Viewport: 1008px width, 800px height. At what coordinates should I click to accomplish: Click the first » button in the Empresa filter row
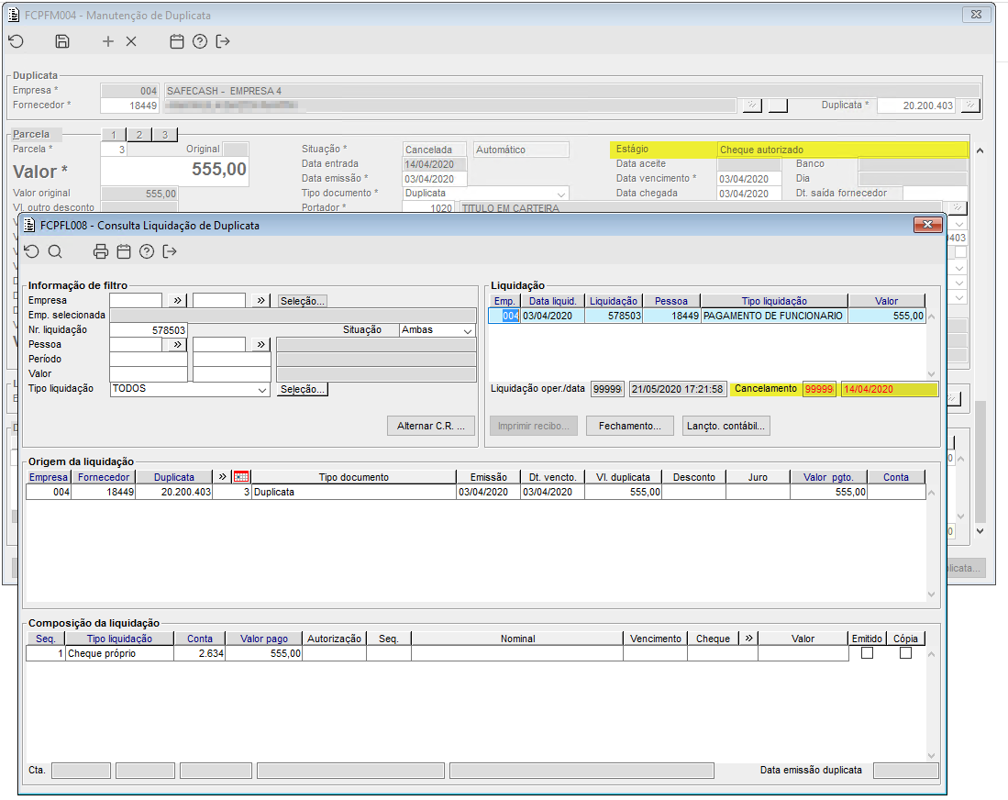coord(177,300)
